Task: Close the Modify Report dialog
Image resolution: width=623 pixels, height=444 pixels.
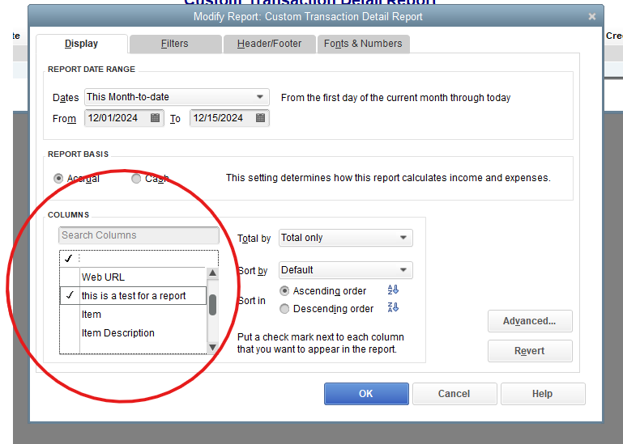Action: 592,17
